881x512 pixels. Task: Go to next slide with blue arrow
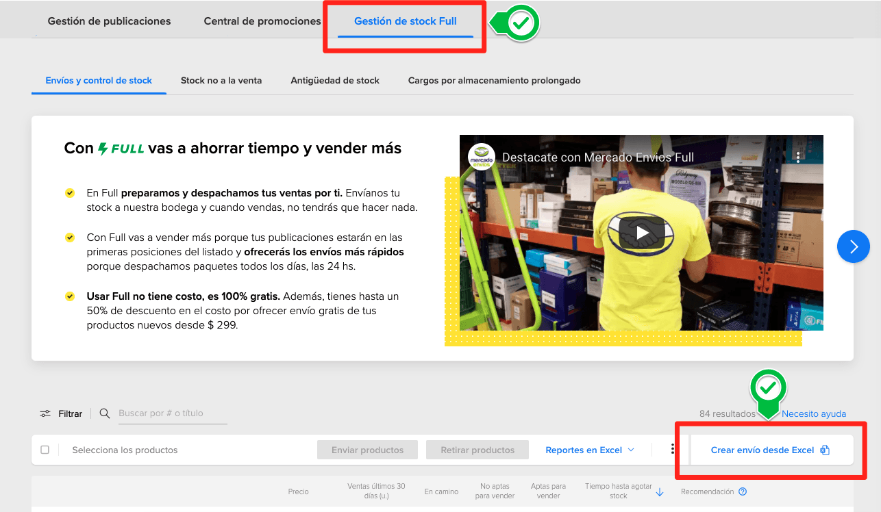tap(854, 246)
